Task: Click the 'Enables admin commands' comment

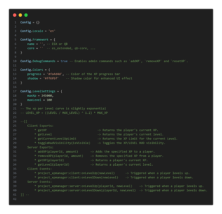Action: click(x=129, y=61)
